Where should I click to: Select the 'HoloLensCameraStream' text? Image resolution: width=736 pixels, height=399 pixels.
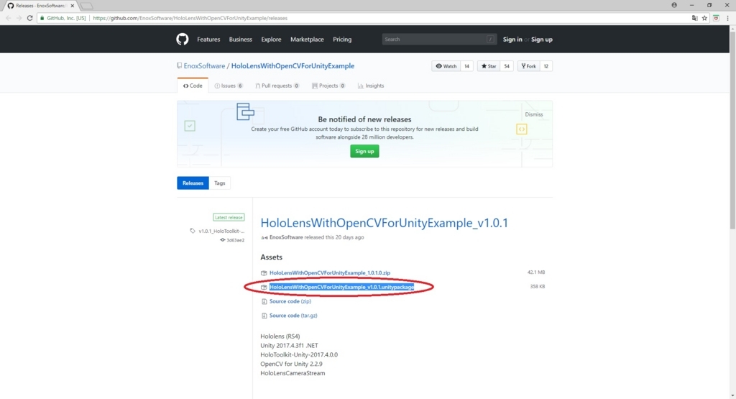[x=293, y=373]
